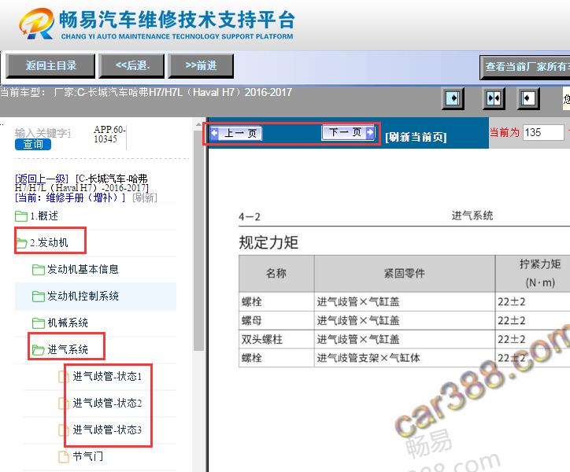This screenshot has height=472, width=570.
Task: Go to next page with 下一页
Action: [348, 132]
